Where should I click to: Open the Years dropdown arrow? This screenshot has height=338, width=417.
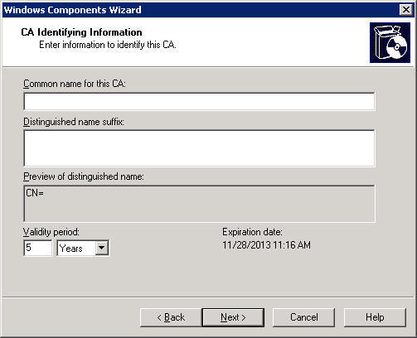pyautogui.click(x=102, y=248)
